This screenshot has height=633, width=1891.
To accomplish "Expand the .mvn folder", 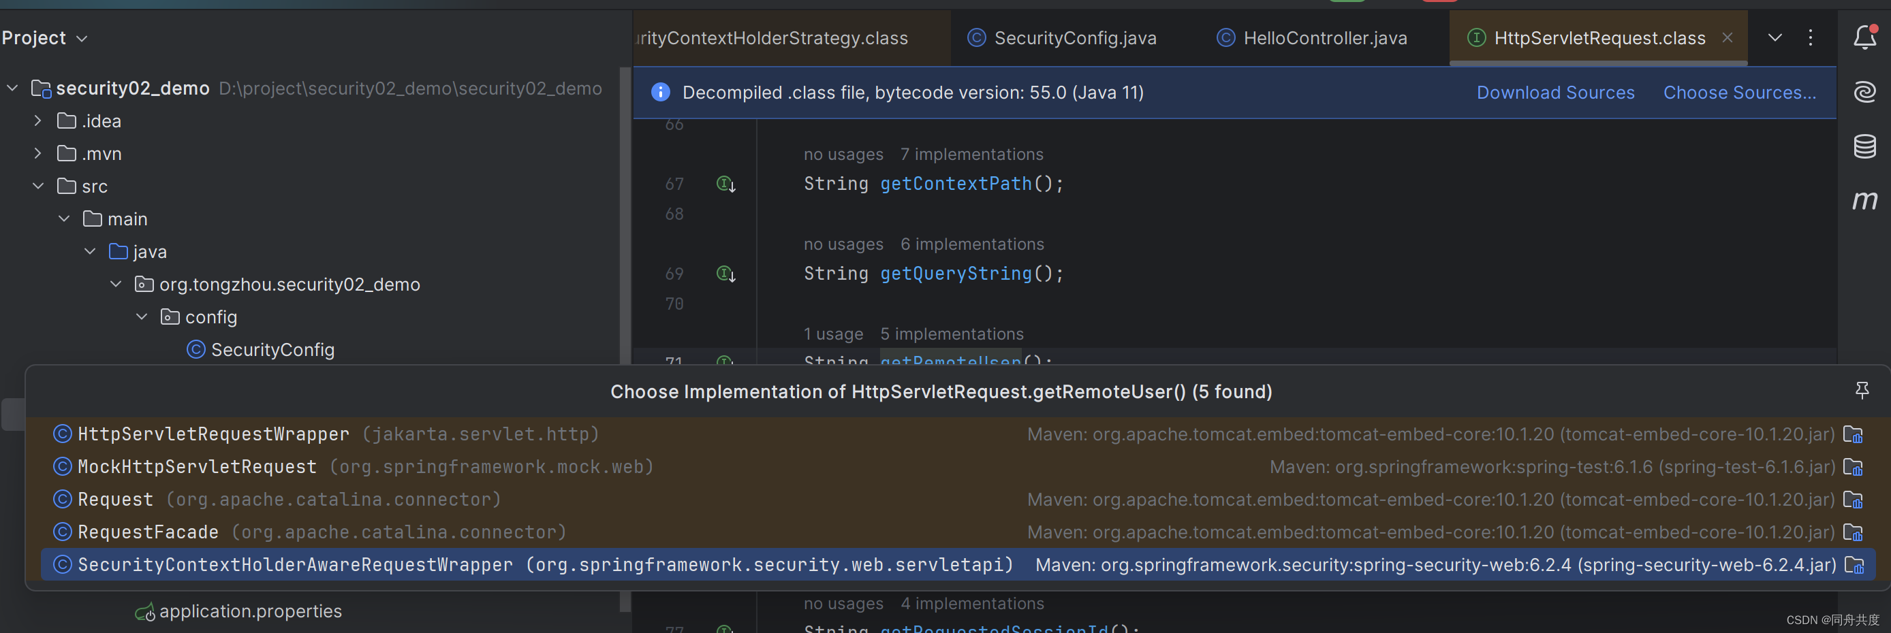I will (38, 153).
